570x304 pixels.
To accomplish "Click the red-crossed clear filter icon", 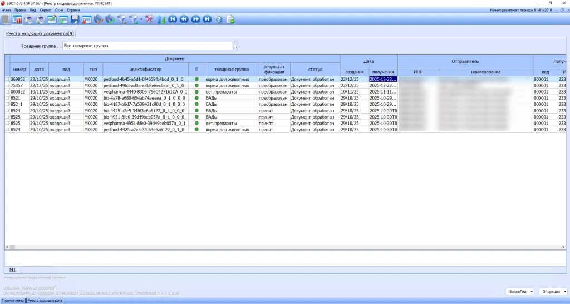I will click(x=150, y=19).
